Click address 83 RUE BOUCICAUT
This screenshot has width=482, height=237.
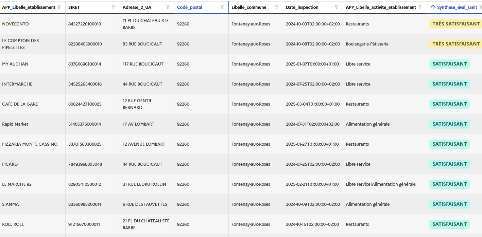[142, 44]
